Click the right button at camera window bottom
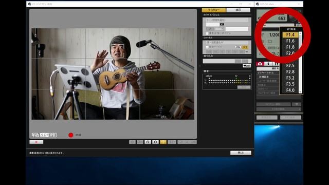Image resolution: width=329 pixels, height=185 pixels. pyautogui.click(x=290, y=118)
